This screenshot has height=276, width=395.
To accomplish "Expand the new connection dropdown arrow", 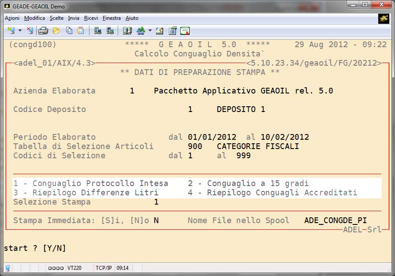I will 20,31.
